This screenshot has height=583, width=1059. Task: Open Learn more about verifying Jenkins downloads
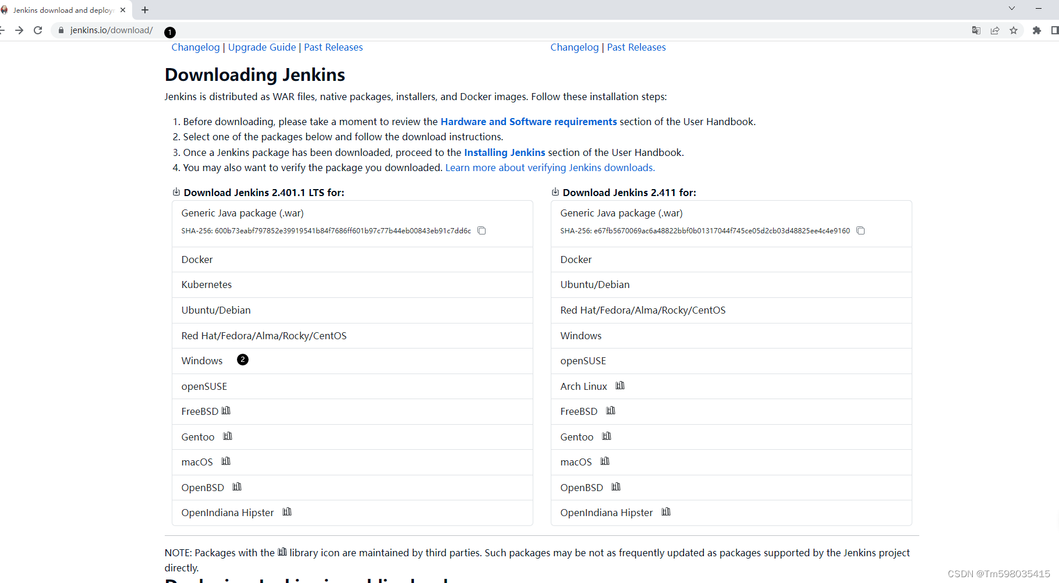pos(550,168)
